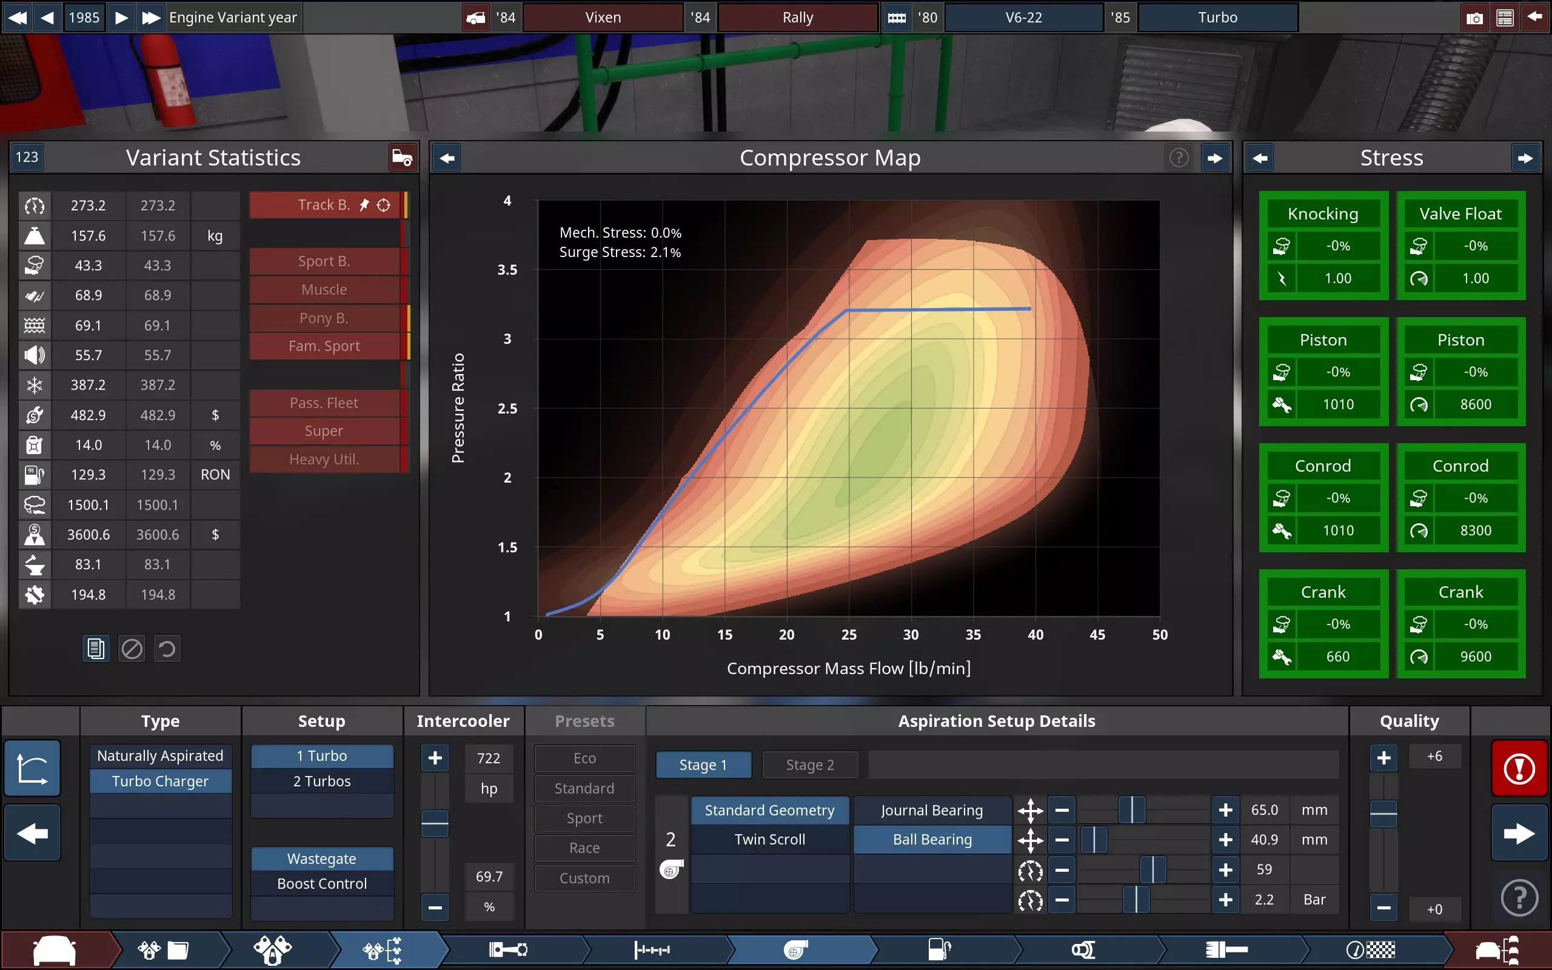The width and height of the screenshot is (1552, 970).
Task: Choose the 1 Turbo setup
Action: click(x=322, y=756)
